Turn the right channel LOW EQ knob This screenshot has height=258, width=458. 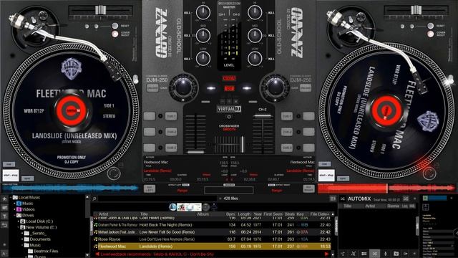click(x=255, y=58)
